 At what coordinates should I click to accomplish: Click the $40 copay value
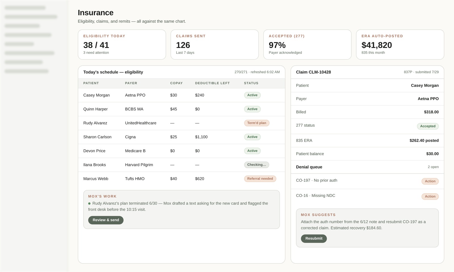point(174,178)
